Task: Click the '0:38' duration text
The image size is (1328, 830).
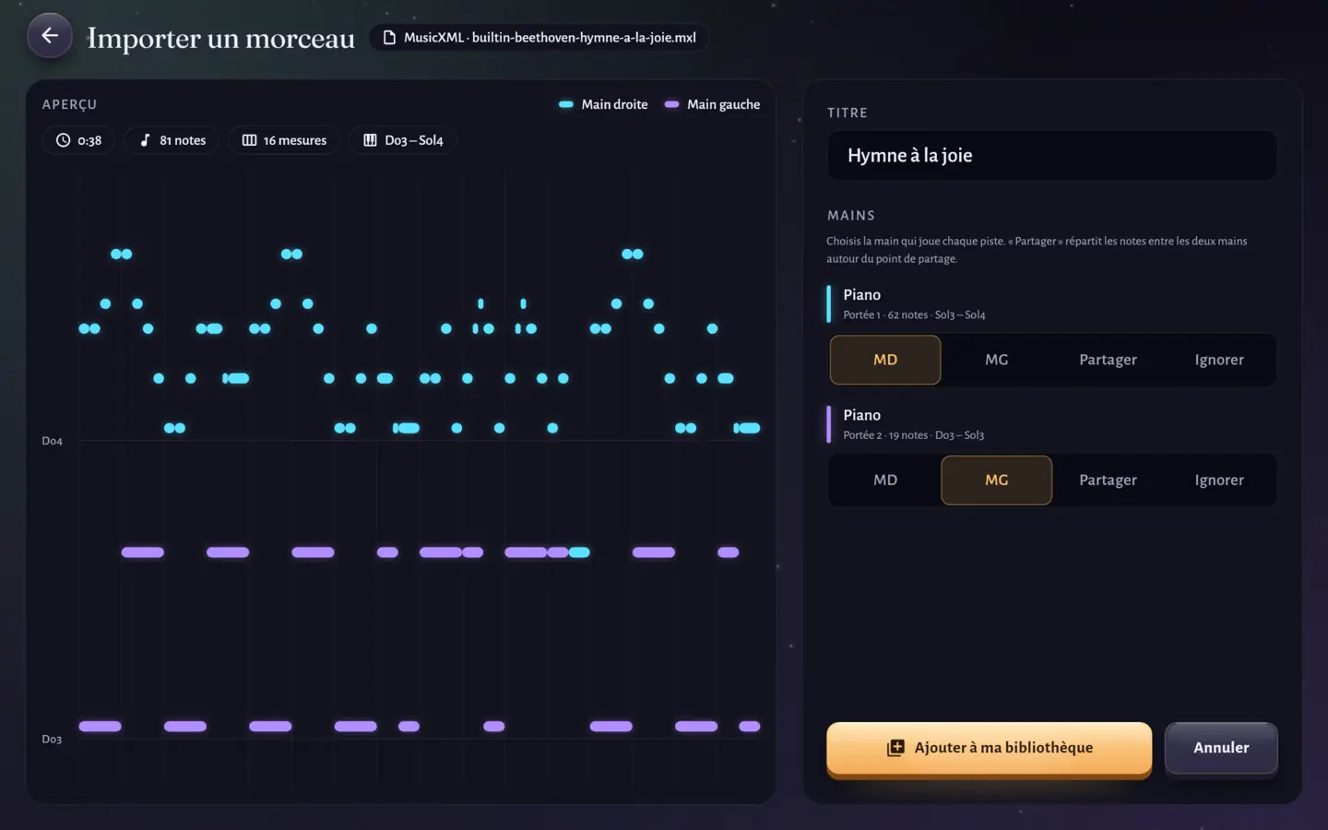Action: tap(89, 140)
